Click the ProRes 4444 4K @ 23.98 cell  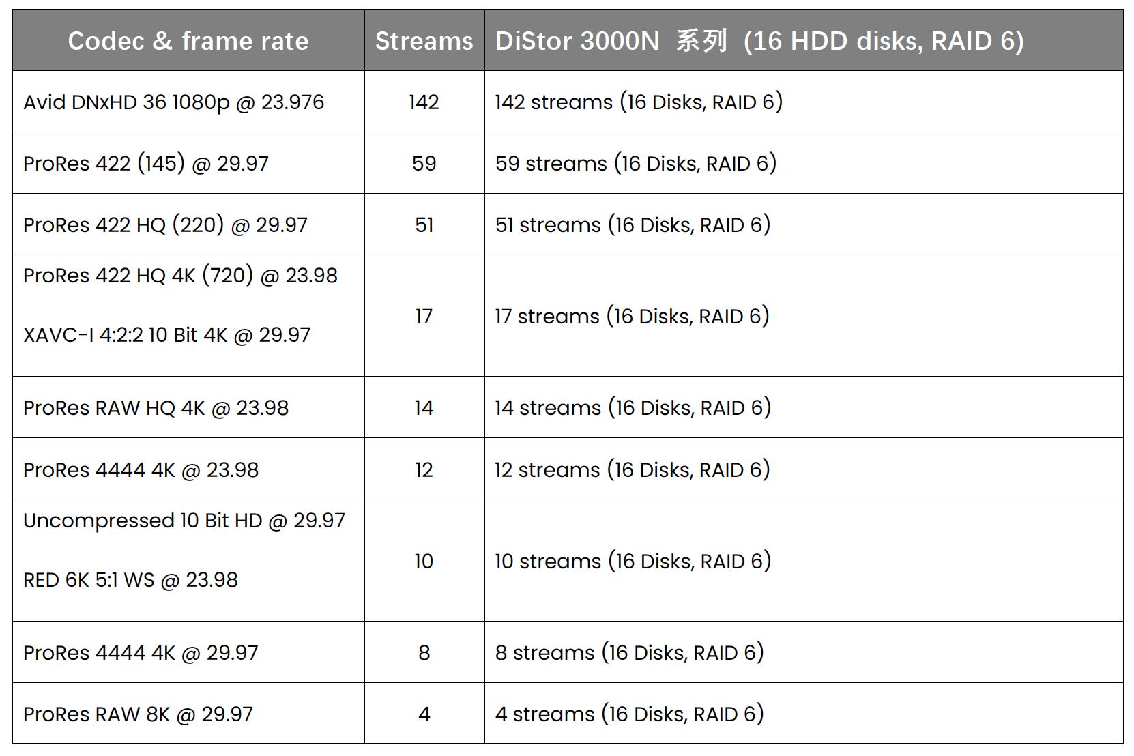[x=141, y=470]
